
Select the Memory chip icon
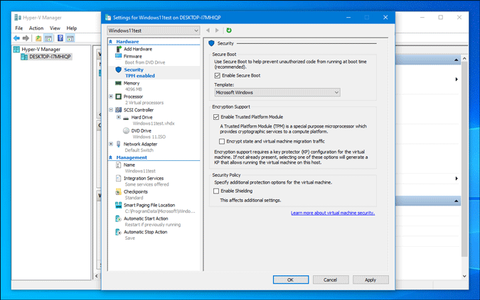point(118,83)
